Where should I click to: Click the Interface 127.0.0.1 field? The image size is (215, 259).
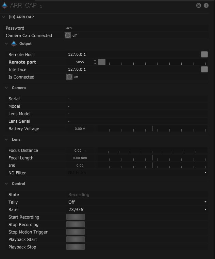click(133, 69)
